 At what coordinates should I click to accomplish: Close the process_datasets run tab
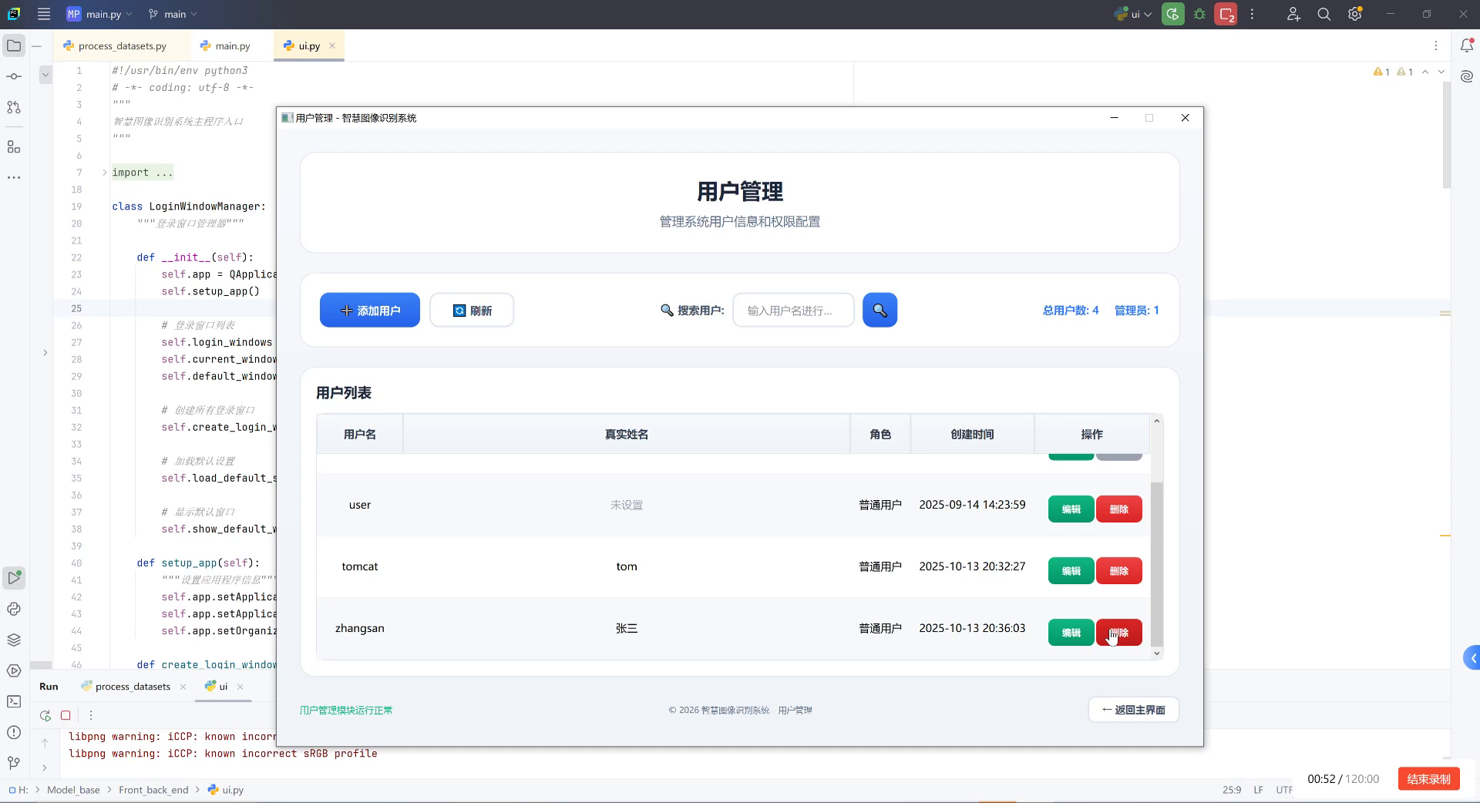coord(183,687)
